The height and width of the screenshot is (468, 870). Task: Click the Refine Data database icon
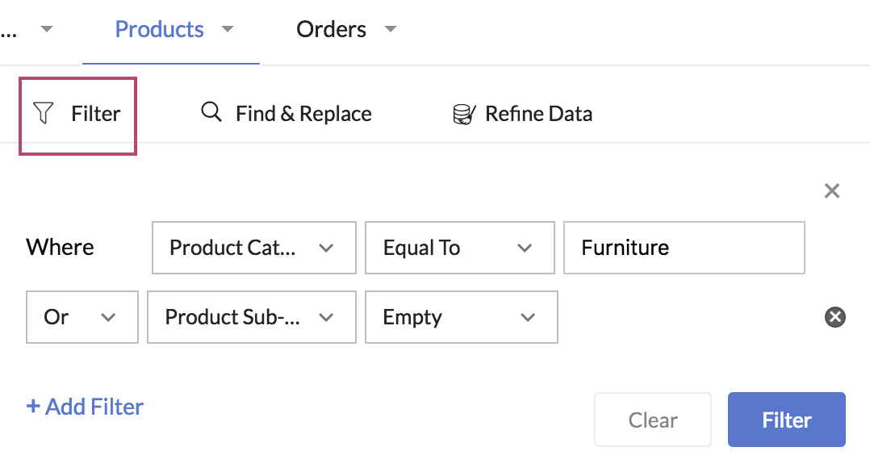(x=464, y=115)
